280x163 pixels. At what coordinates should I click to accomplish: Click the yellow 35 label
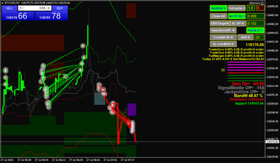[x=223, y=70]
